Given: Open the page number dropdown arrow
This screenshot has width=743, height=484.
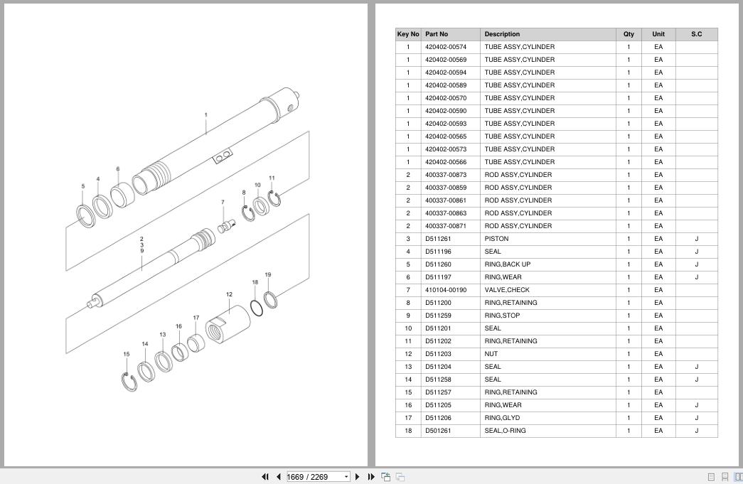Looking at the screenshot, I should 346,477.
